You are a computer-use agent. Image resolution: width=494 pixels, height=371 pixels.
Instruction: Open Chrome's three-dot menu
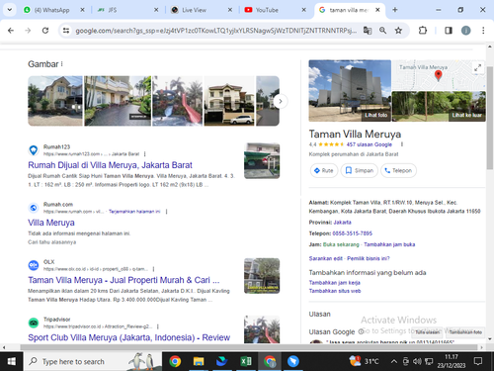click(483, 31)
